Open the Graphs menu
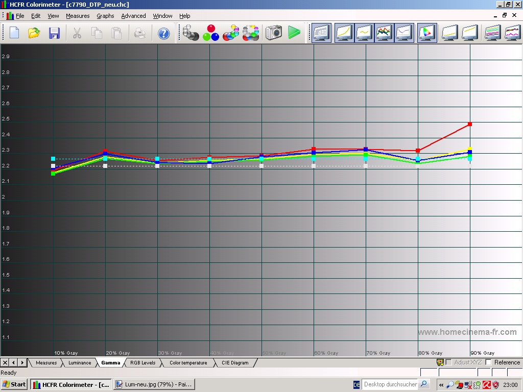This screenshot has width=523, height=392. coord(105,16)
